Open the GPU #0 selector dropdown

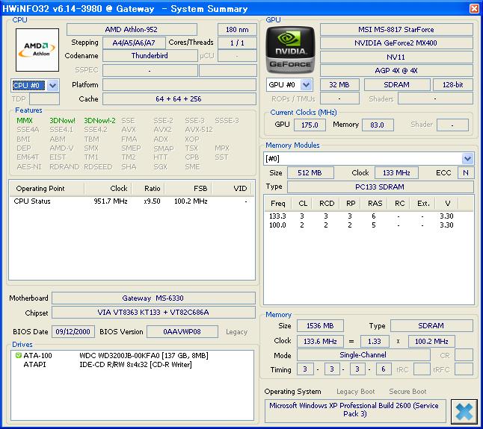click(307, 85)
